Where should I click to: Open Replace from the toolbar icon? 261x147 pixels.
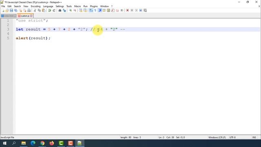64,11
